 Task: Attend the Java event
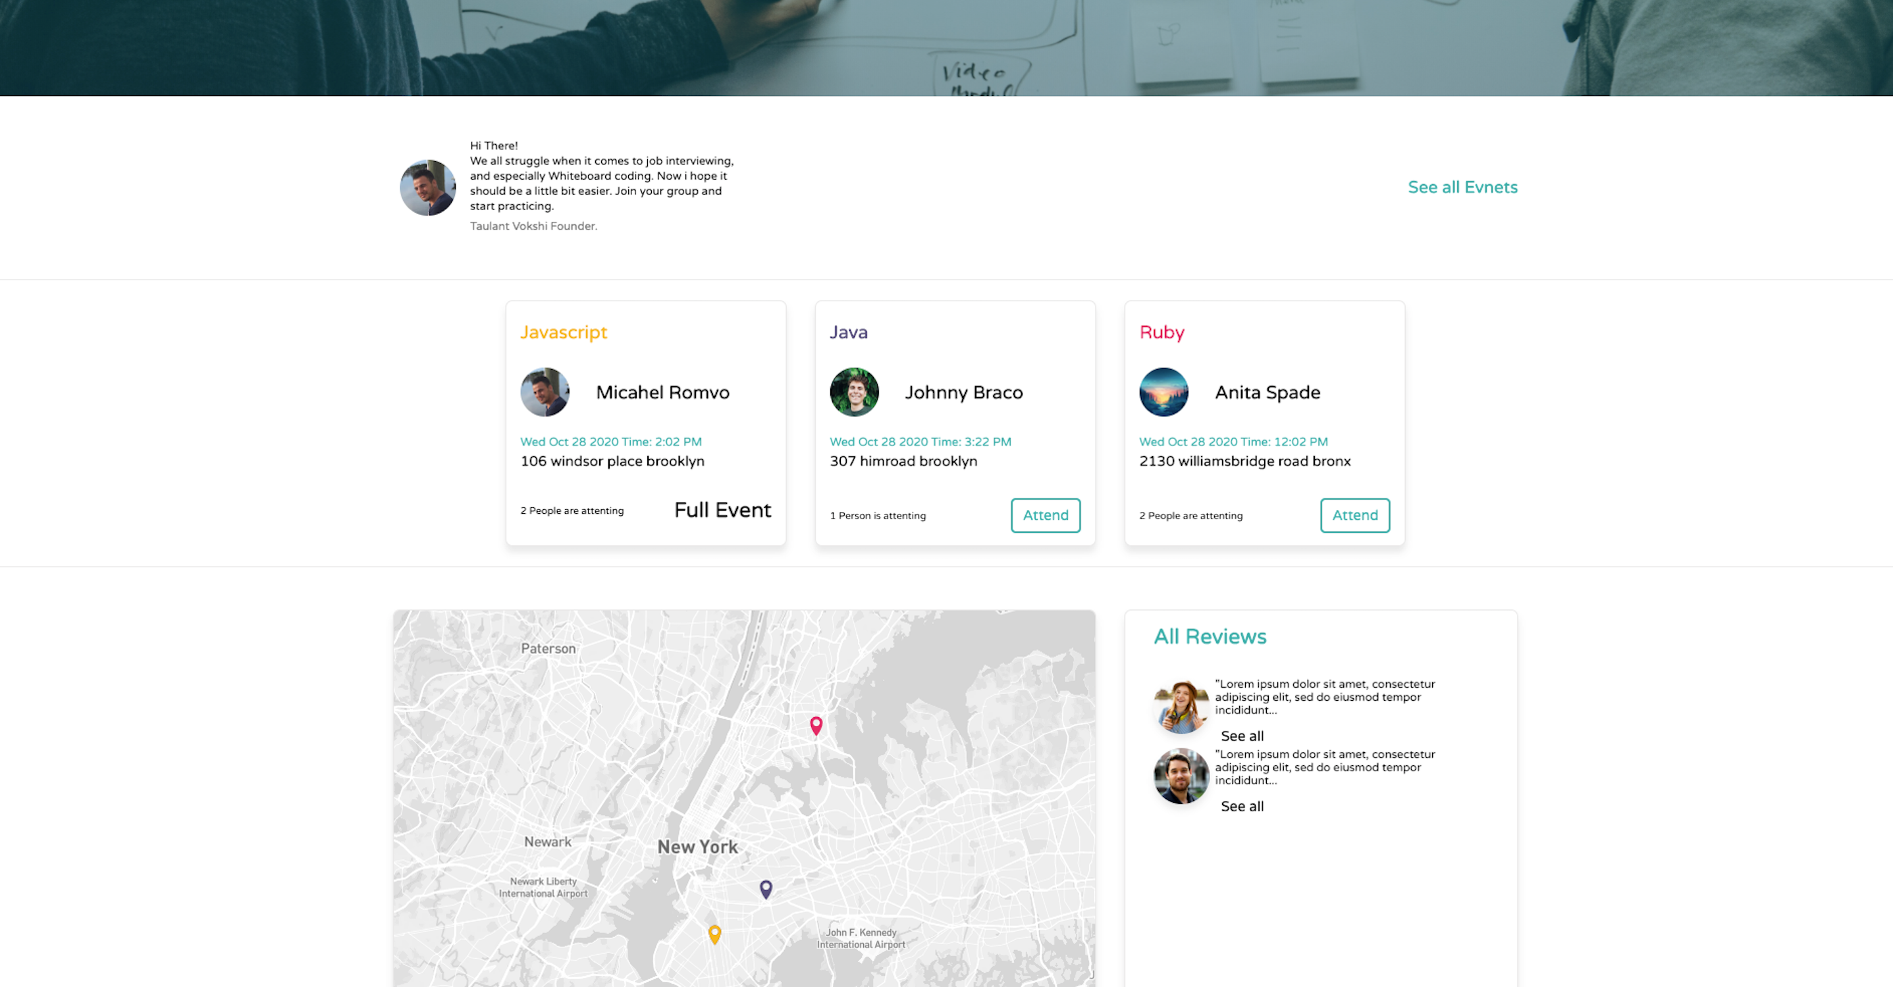click(x=1045, y=515)
